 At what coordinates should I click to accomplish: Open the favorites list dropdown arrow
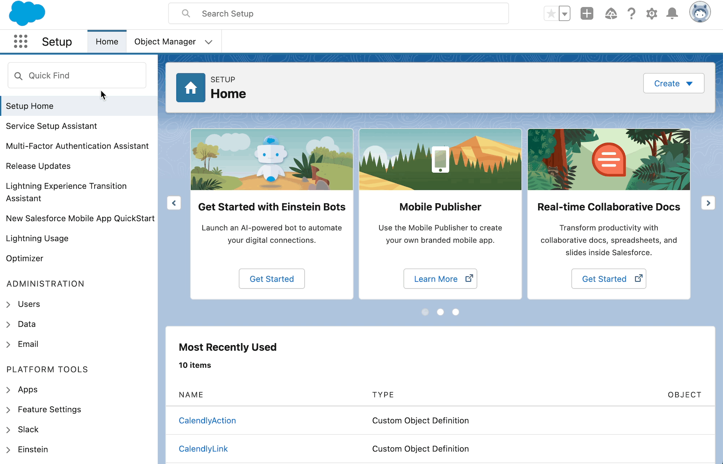tap(564, 14)
